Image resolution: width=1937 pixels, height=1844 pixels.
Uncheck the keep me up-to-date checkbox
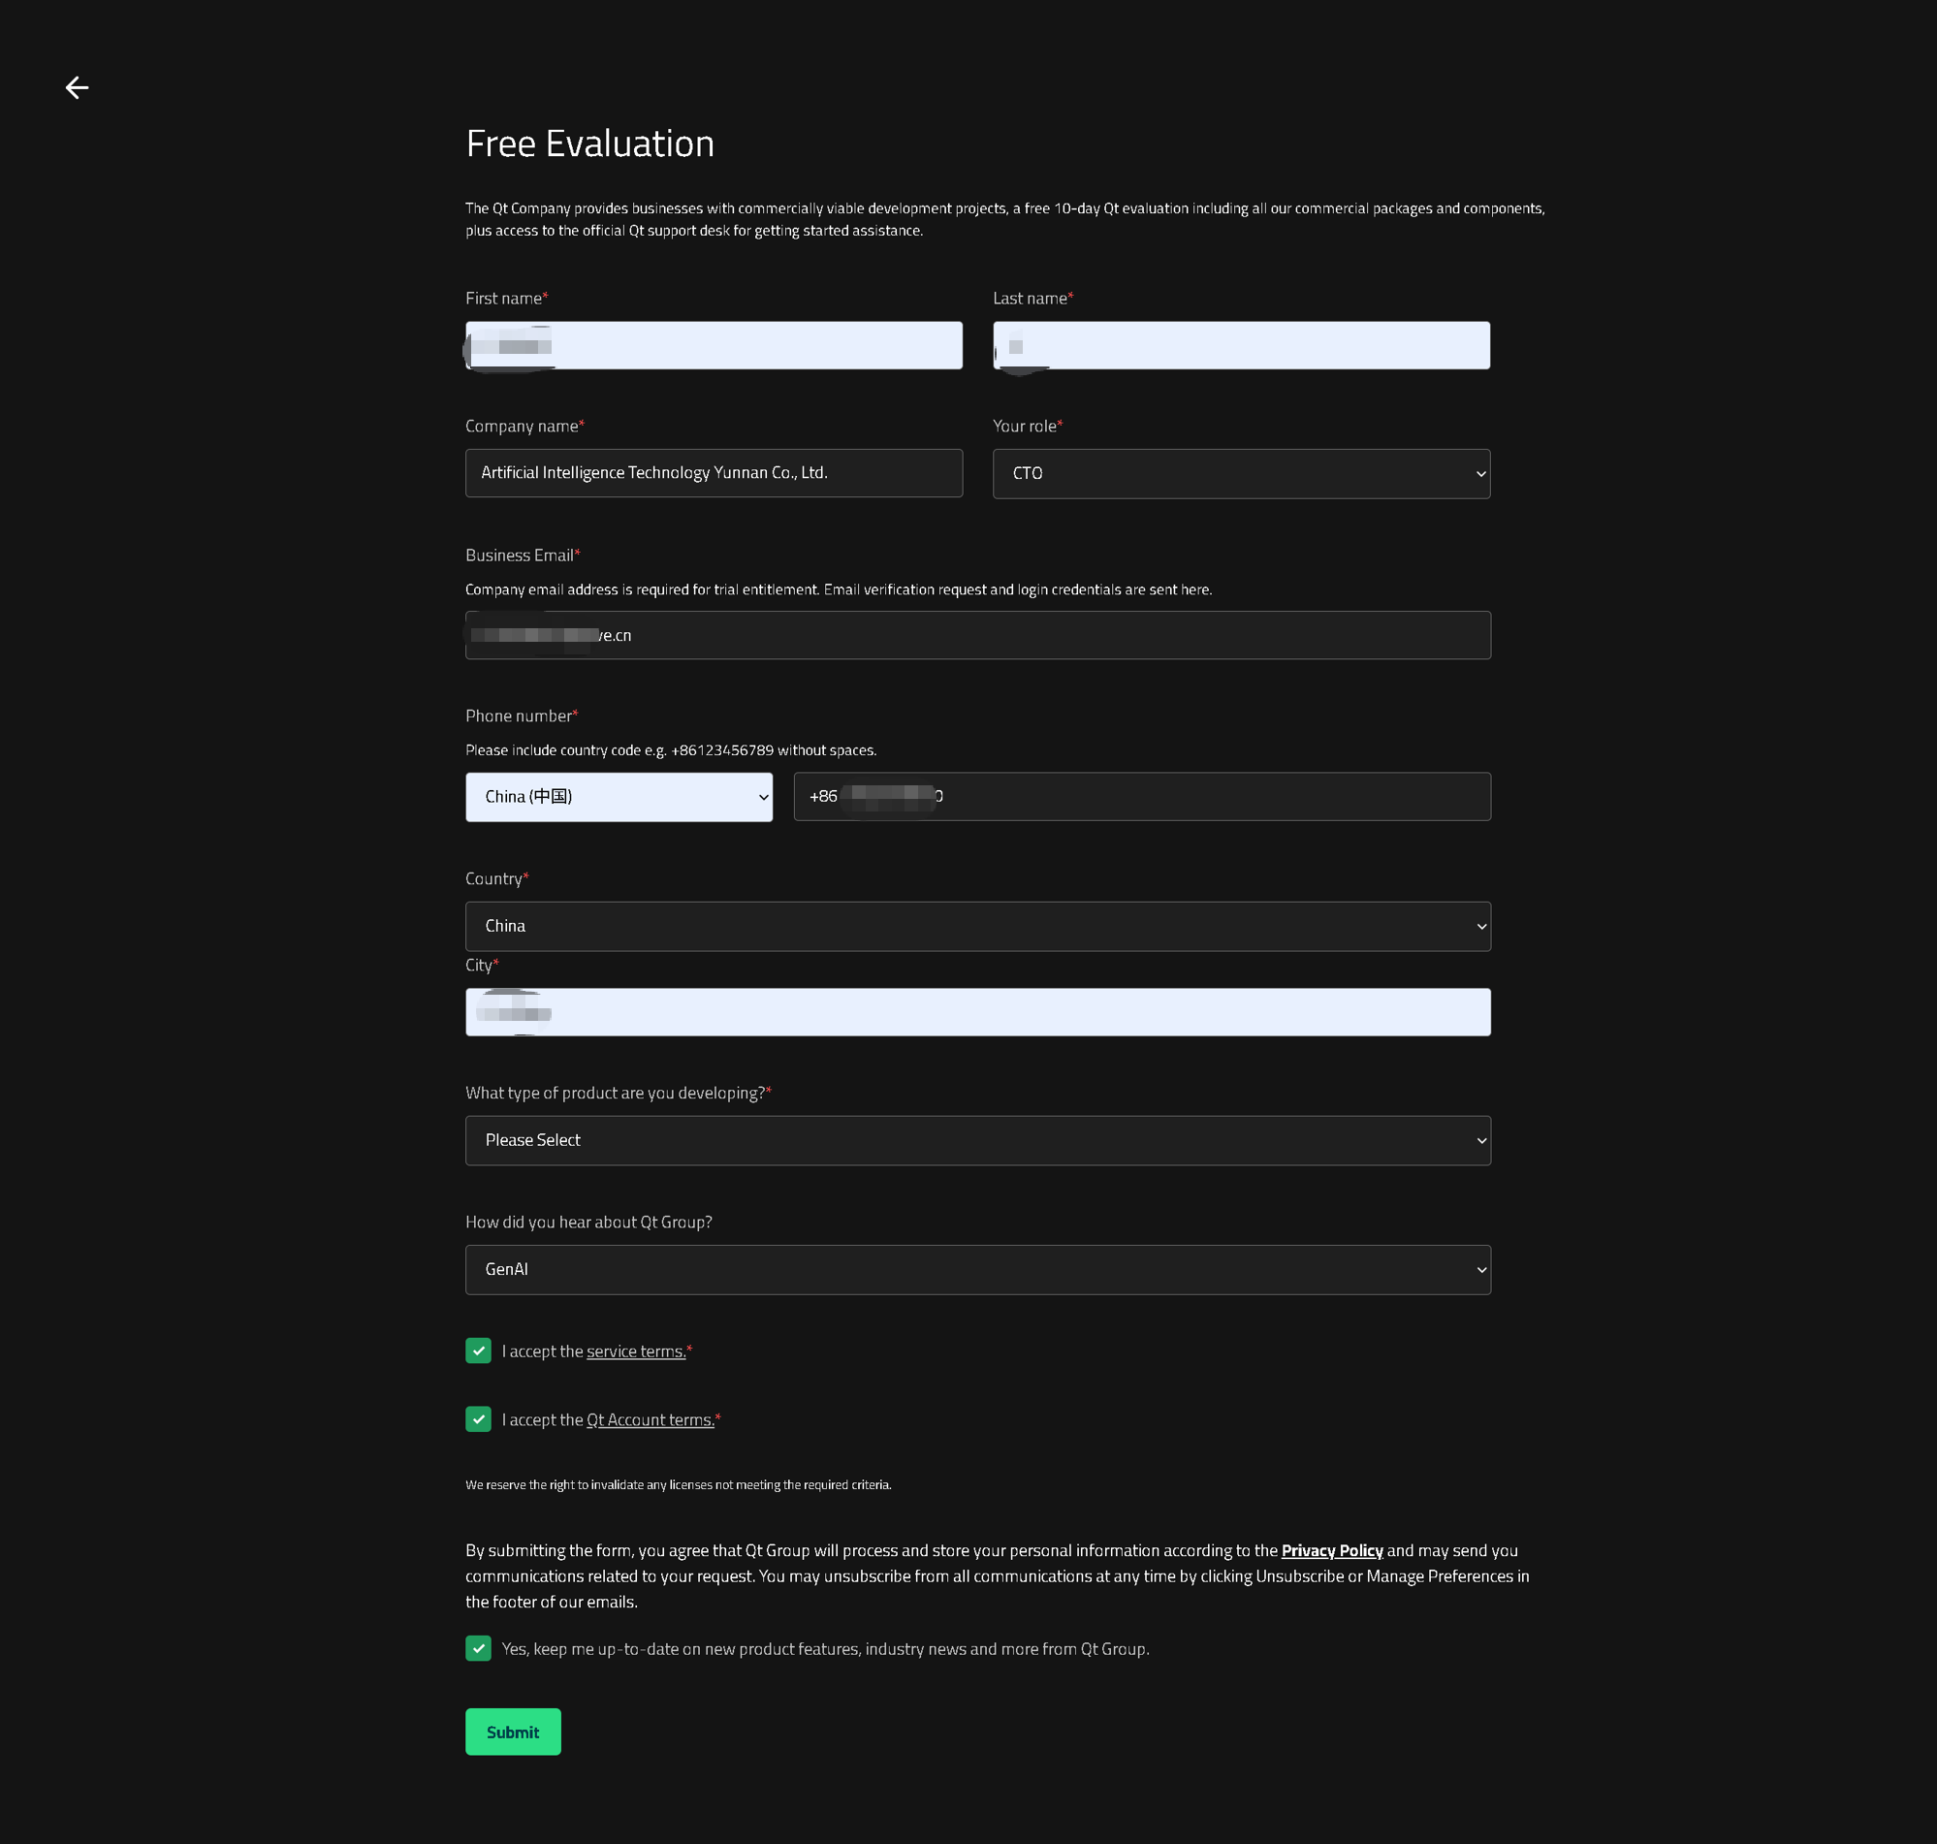478,1648
